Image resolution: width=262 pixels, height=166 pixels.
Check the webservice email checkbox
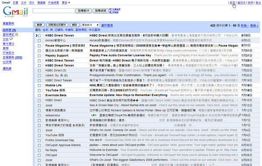[x=39, y=115]
